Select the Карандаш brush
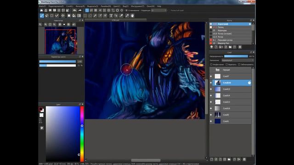This screenshot has width=294, height=165. pos(230,31)
